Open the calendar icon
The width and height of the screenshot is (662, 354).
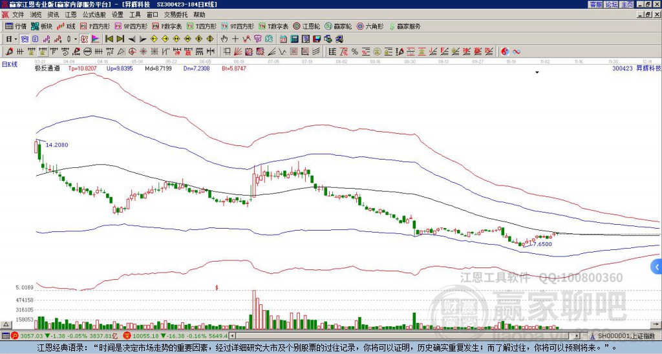point(283,39)
